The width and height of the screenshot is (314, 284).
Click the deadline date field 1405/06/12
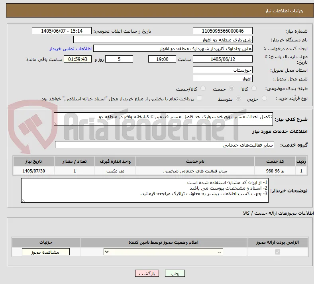tap(223, 59)
